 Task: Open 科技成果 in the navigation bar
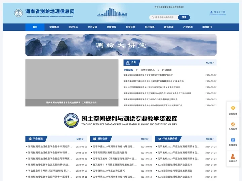[x=150, y=27]
